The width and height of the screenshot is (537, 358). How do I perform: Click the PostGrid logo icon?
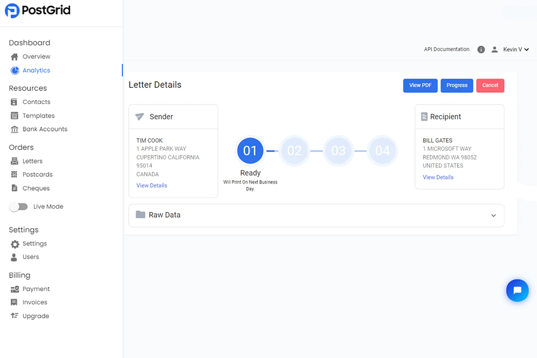[x=12, y=11]
